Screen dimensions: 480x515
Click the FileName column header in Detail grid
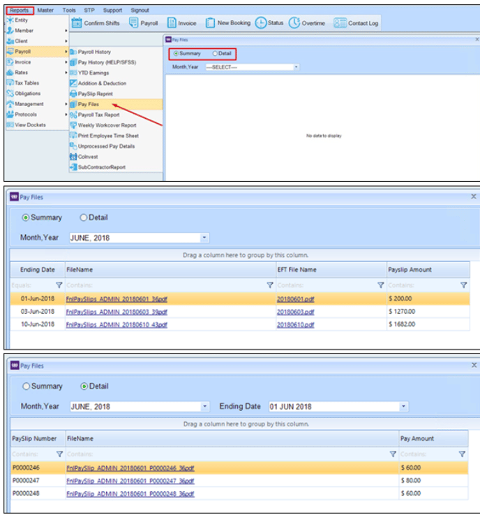(232, 438)
